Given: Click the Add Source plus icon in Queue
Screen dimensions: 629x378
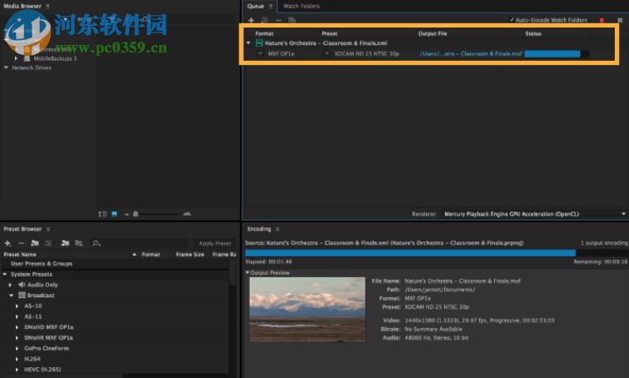Looking at the screenshot, I should (251, 20).
